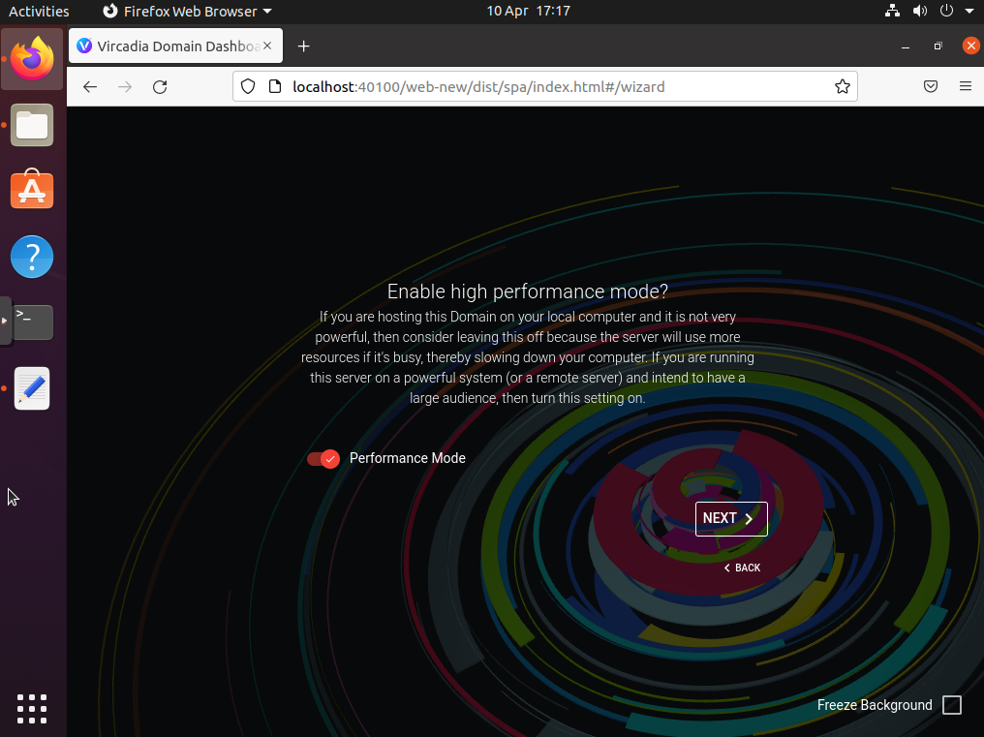The image size is (984, 737).
Task: Go back with the BACK link
Action: coord(742,568)
